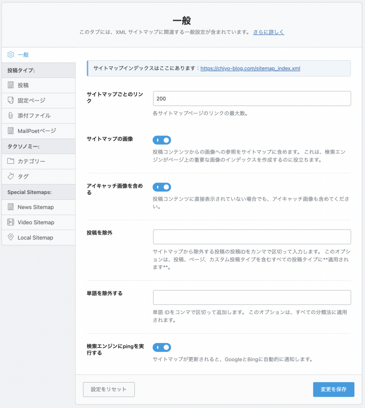The width and height of the screenshot is (365, 408).
Task: Click the 一般 page title heading
Action: (182, 21)
